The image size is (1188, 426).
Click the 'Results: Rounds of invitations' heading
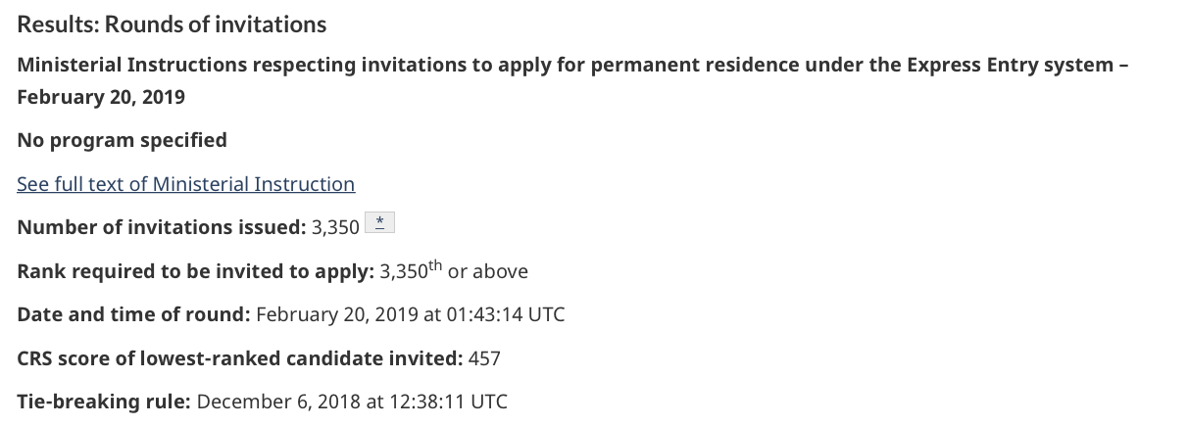[172, 24]
